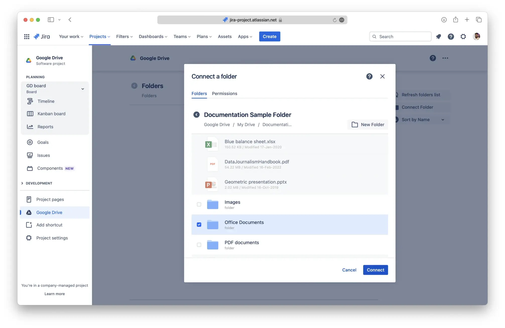Click Connect Folder on the page

tap(417, 107)
